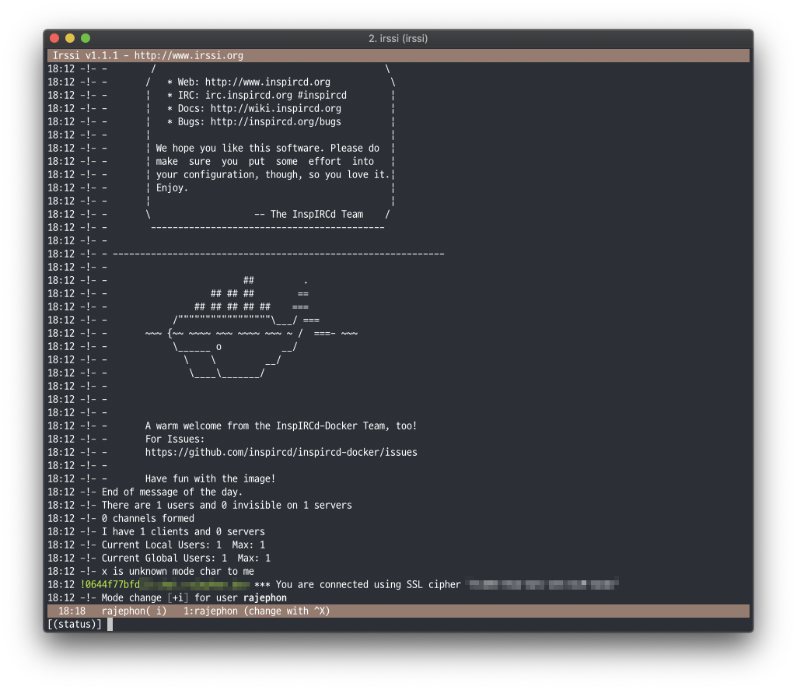Click 'x is unknown mode char to me'
Screen dimensions: 797x690
pyautogui.click(x=177, y=571)
